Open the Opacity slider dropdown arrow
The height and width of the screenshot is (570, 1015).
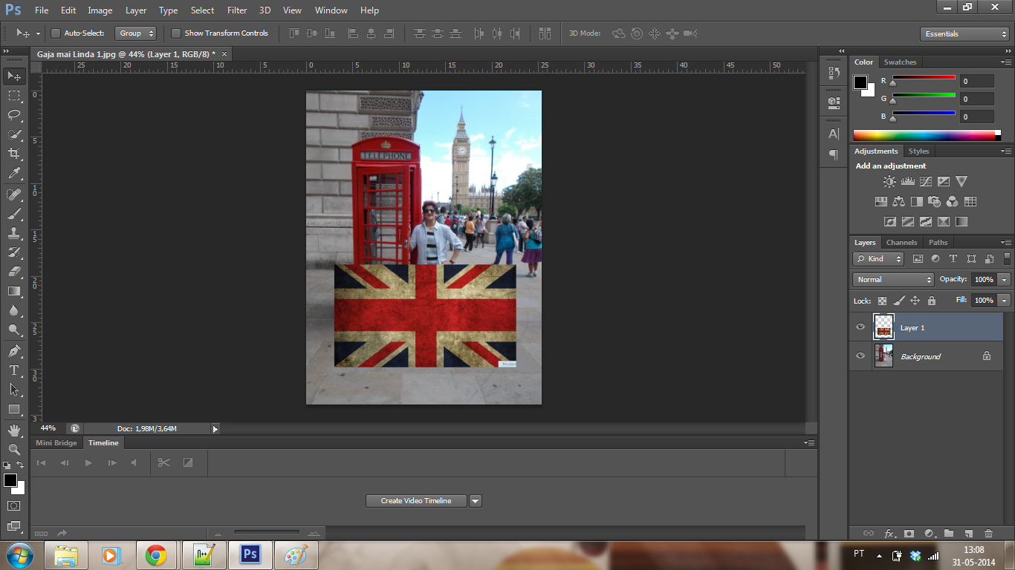pyautogui.click(x=1005, y=280)
